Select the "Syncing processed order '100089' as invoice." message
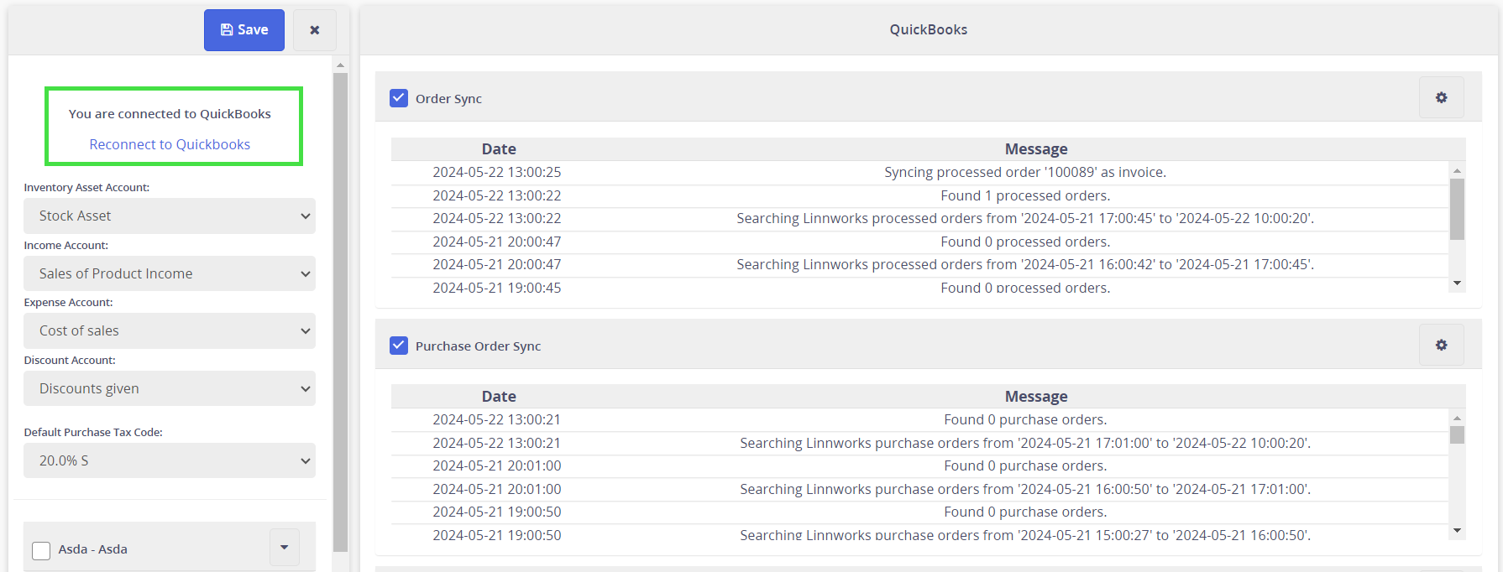 [1025, 172]
